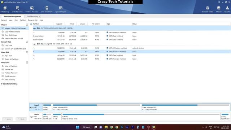Switch to the Partition Management tab

[13, 17]
